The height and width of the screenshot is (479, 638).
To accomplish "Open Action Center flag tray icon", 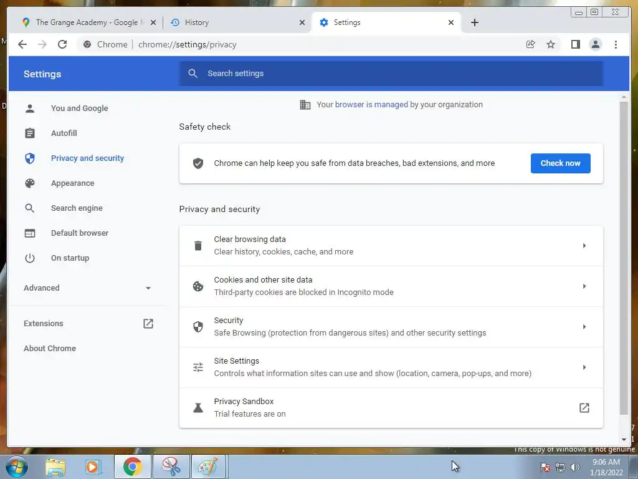I will 545,467.
